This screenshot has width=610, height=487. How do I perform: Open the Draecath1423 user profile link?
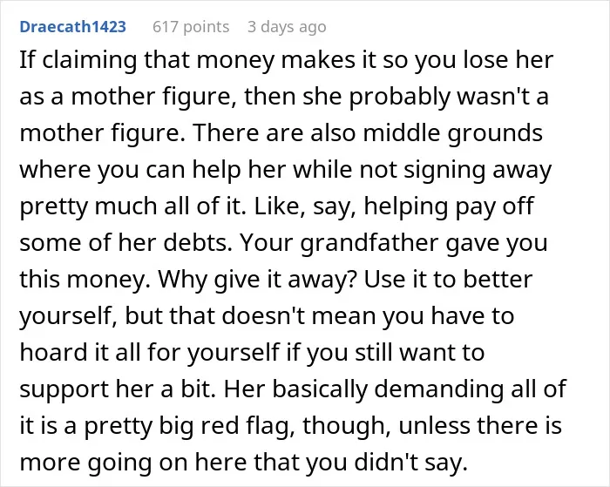click(72, 27)
